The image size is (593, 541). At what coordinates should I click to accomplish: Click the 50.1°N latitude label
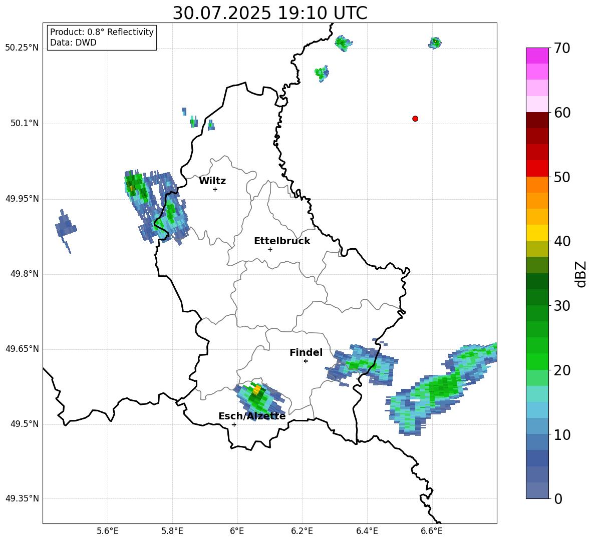click(x=25, y=124)
